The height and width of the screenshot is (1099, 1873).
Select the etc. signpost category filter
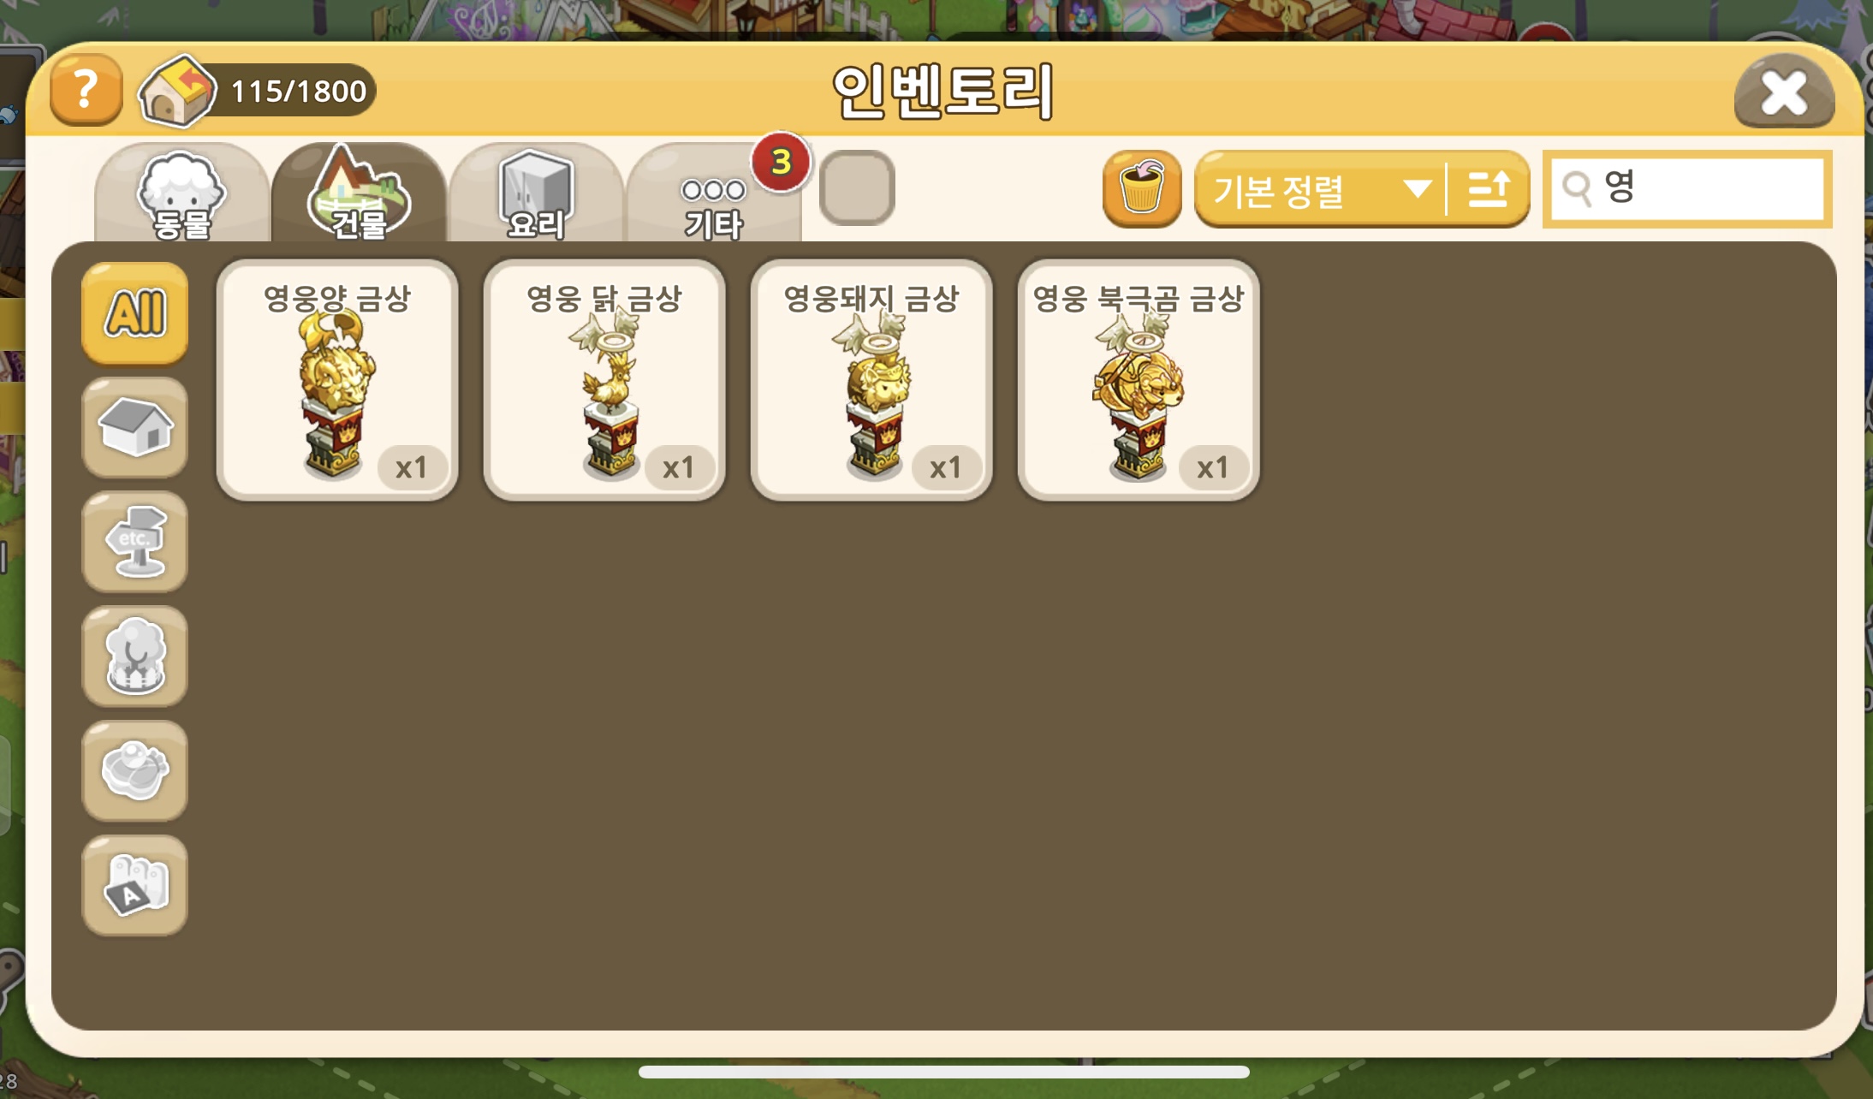tap(135, 542)
